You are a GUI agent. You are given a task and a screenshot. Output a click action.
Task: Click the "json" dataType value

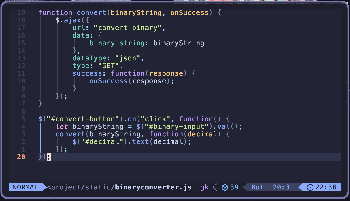coord(127,58)
